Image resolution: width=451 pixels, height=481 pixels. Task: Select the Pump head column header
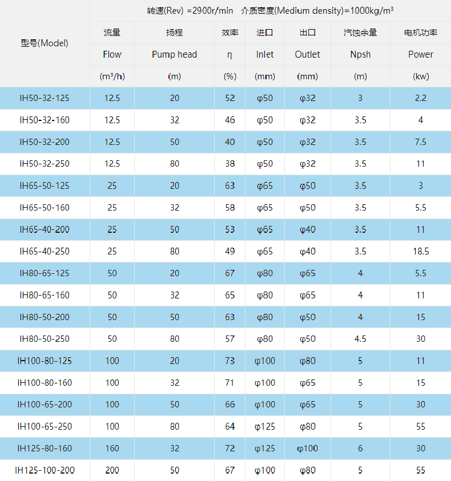click(174, 55)
